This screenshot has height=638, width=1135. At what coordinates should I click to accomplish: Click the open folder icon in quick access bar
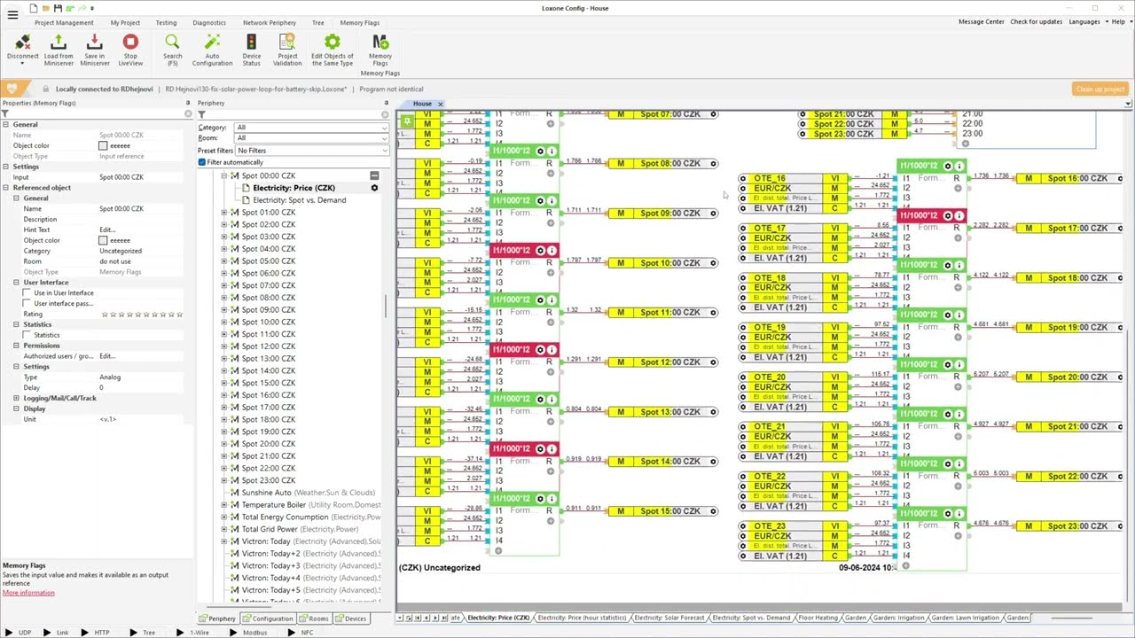(46, 8)
